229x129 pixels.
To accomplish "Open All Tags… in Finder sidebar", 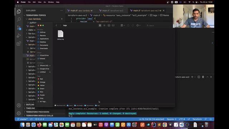I will click(43, 101).
